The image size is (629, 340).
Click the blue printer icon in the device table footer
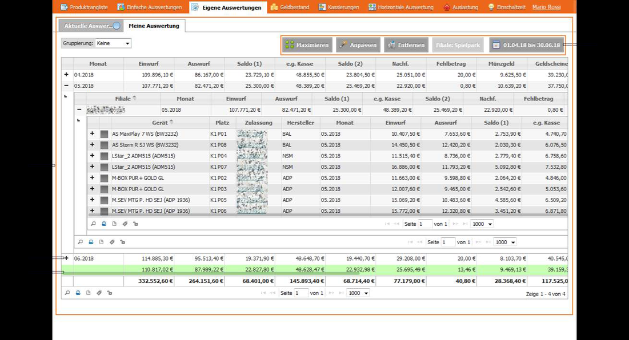(104, 224)
